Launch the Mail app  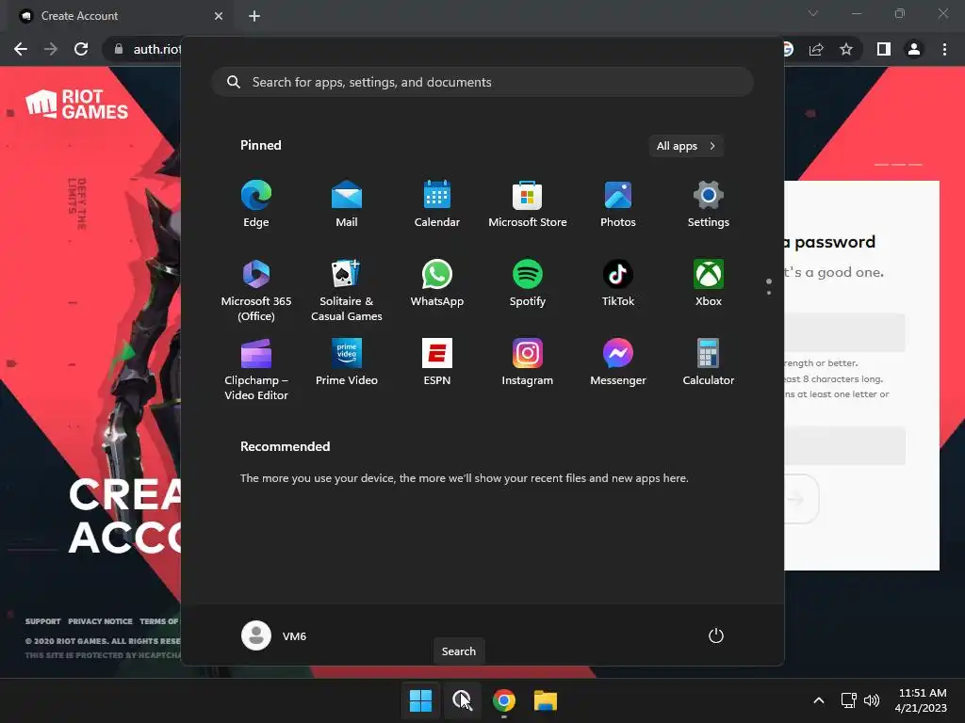pyautogui.click(x=347, y=204)
